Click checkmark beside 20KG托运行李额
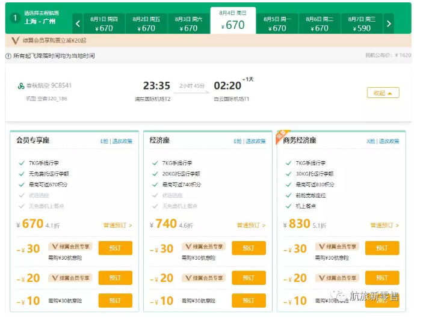 155,174
